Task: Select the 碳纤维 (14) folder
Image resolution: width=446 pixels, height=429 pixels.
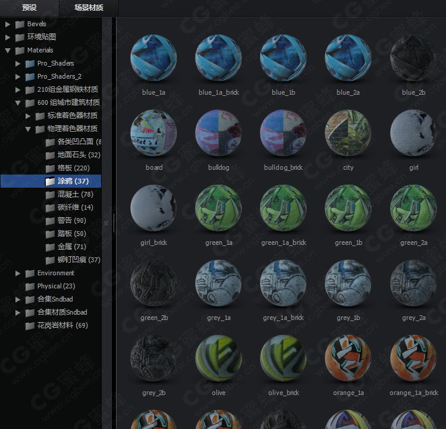Action: tap(70, 207)
